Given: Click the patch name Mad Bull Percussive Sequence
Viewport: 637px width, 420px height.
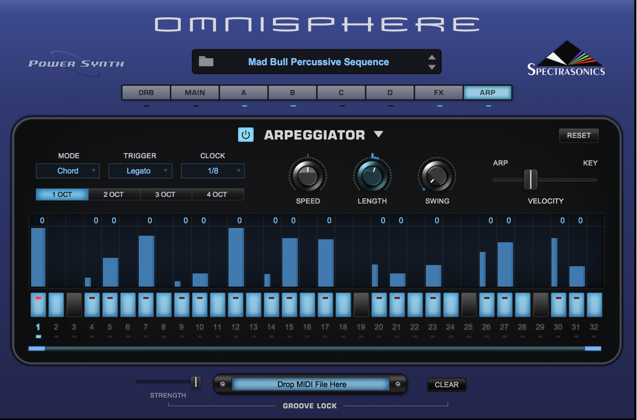Looking at the screenshot, I should (x=318, y=62).
